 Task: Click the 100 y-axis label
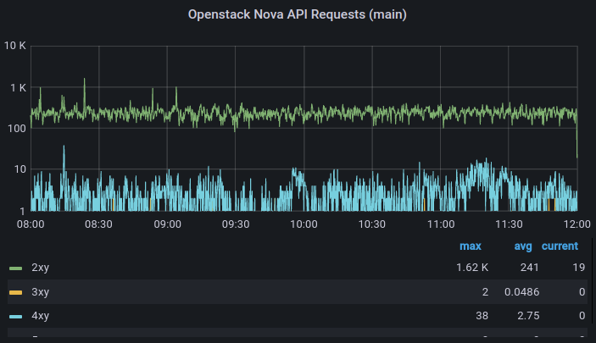pos(17,129)
